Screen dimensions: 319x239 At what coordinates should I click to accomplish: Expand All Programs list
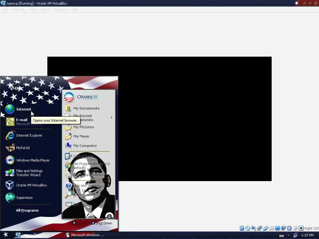[27, 210]
